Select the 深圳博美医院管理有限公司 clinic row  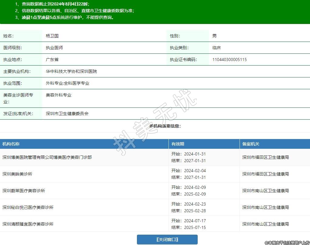[47, 157]
